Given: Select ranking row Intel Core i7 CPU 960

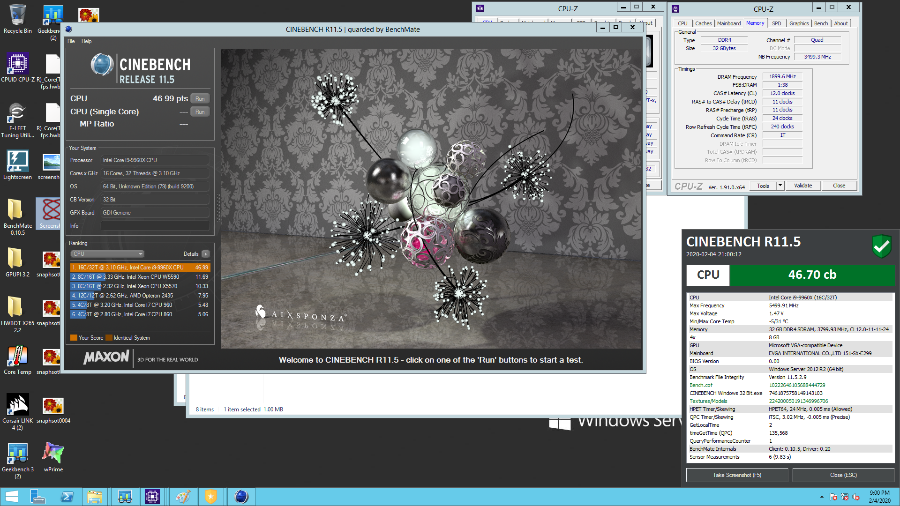Looking at the screenshot, I should [x=140, y=305].
